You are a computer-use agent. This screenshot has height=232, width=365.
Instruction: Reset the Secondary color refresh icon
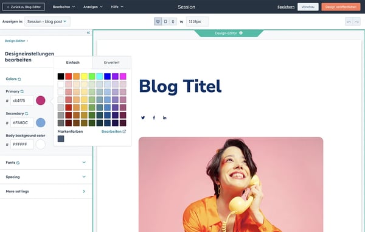pos(27,114)
